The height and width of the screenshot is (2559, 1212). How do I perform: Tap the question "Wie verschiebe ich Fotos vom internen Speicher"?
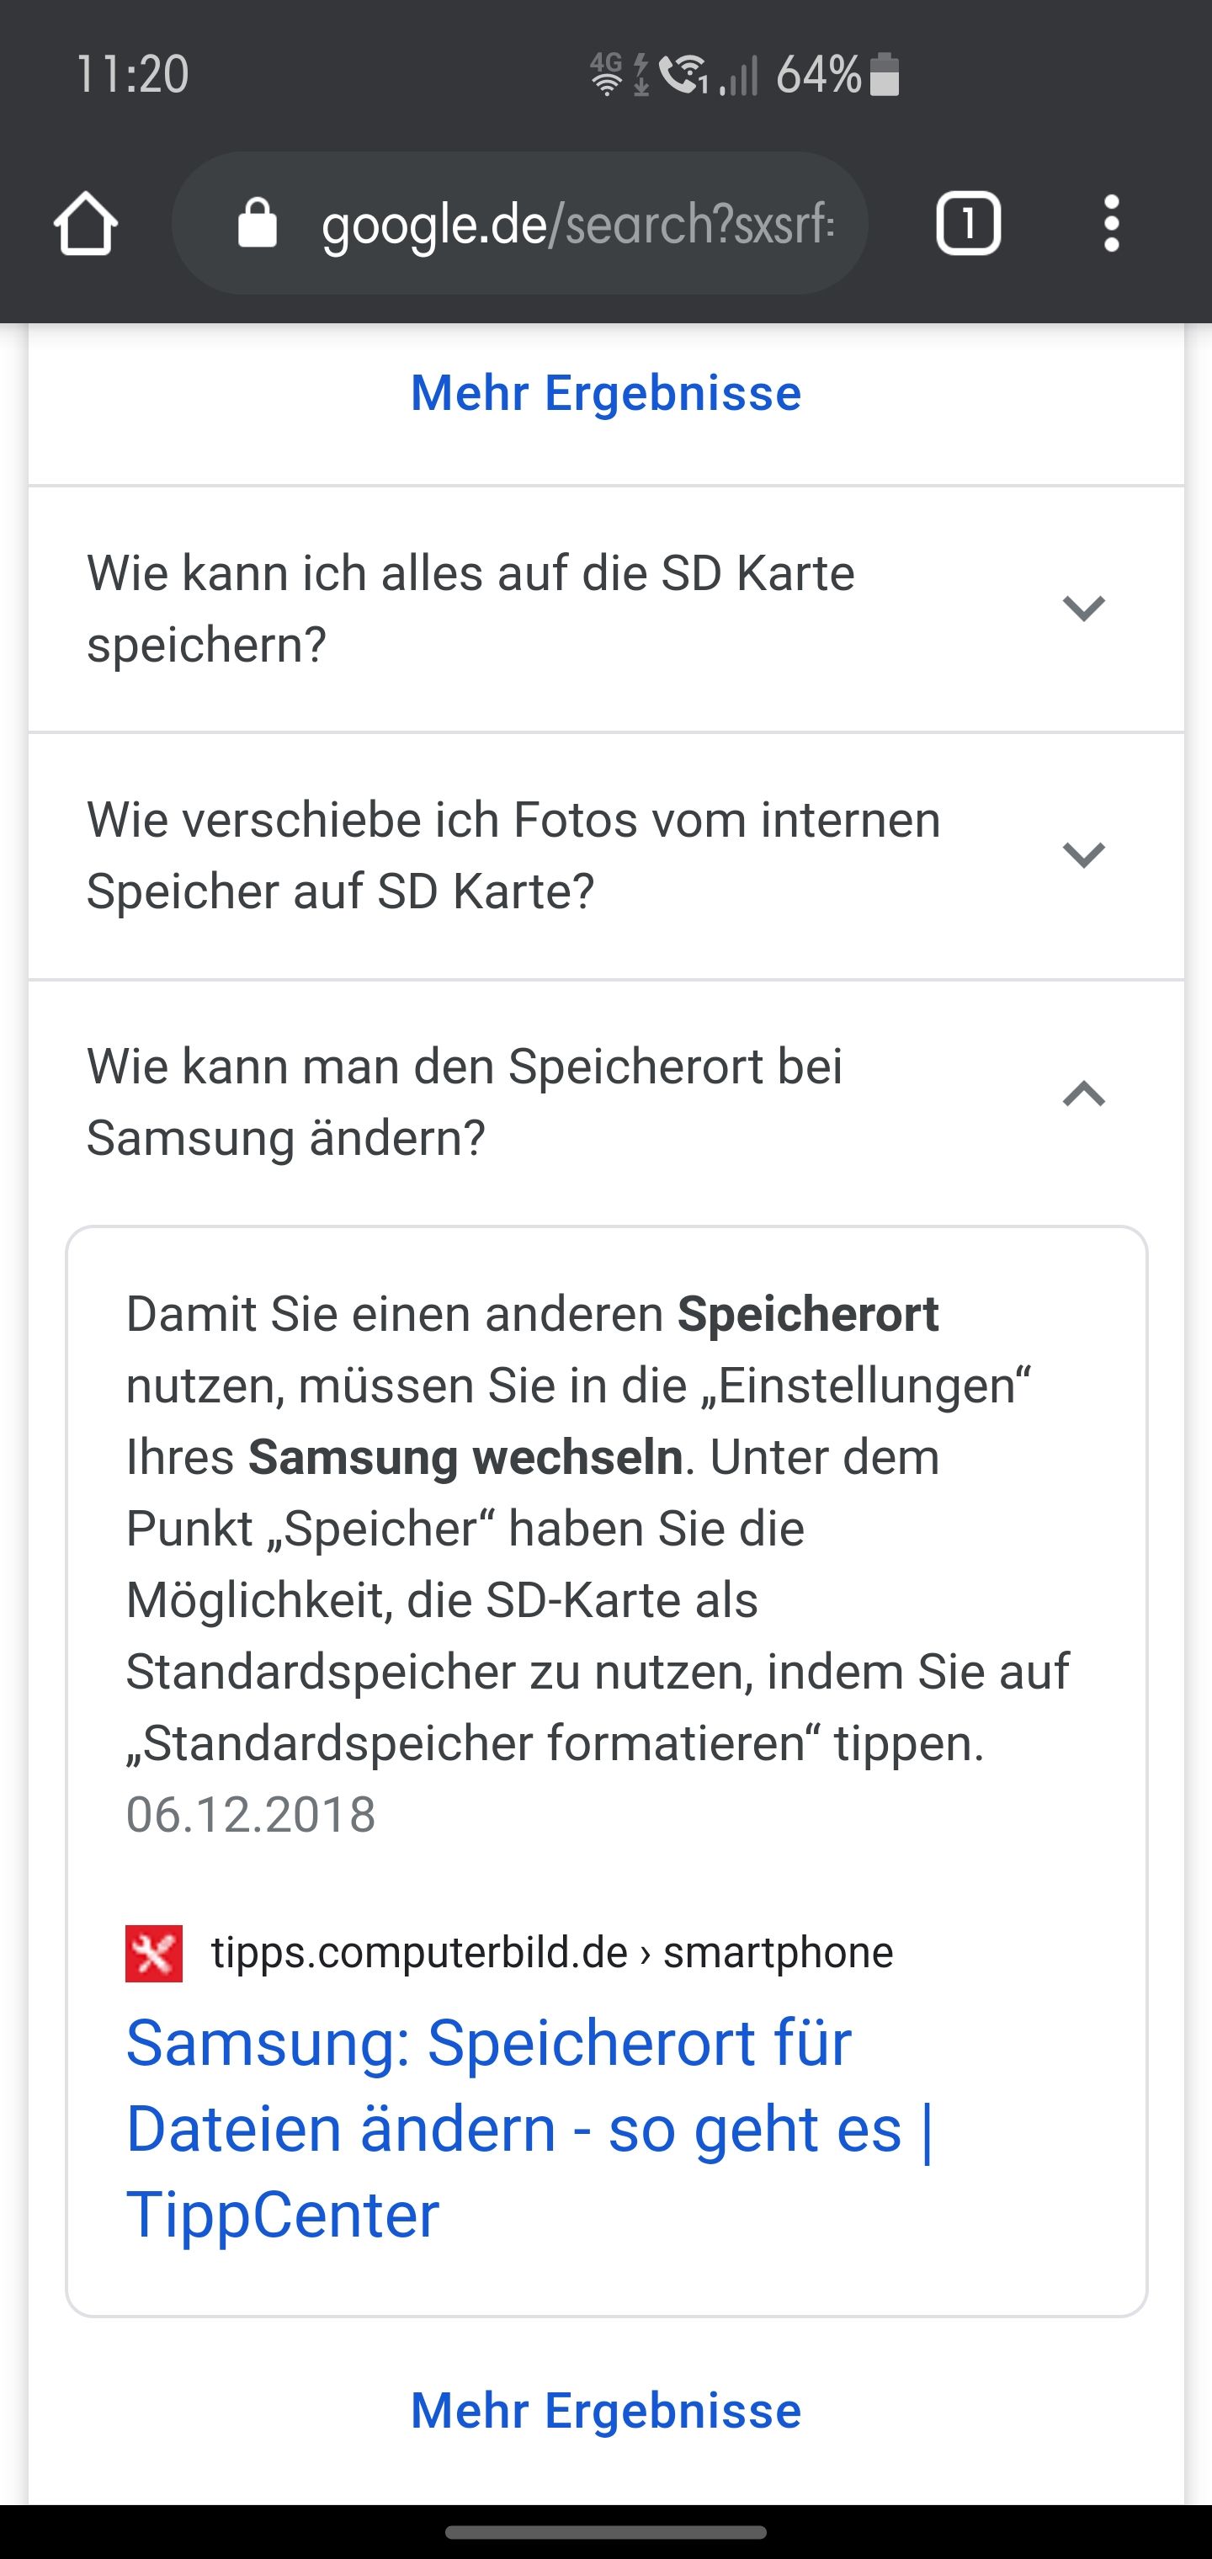click(513, 854)
